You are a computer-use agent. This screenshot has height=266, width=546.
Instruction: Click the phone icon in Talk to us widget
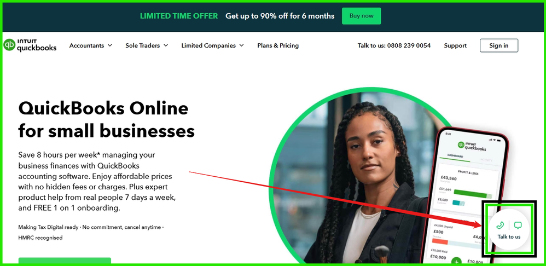coord(500,225)
